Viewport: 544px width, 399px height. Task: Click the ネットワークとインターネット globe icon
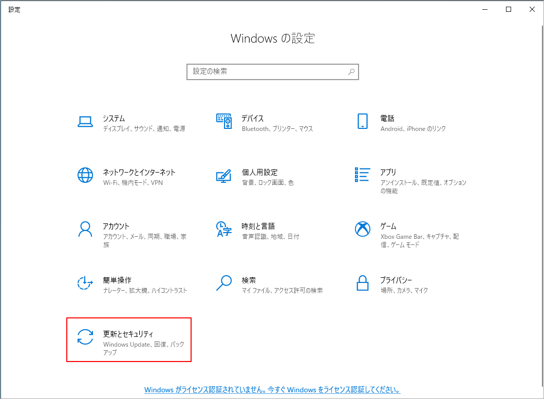[85, 175]
